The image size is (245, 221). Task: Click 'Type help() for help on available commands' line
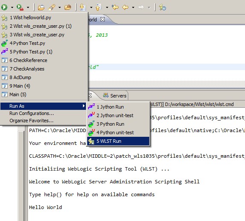92,194
